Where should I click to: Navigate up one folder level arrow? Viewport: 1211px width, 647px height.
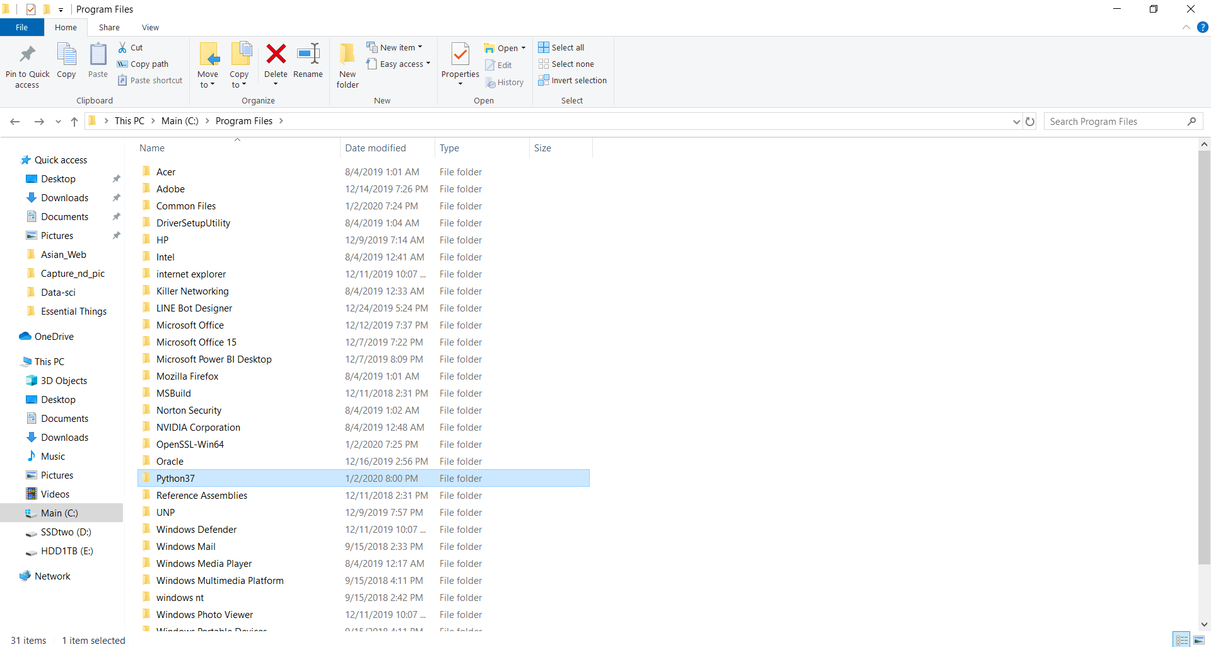74,121
